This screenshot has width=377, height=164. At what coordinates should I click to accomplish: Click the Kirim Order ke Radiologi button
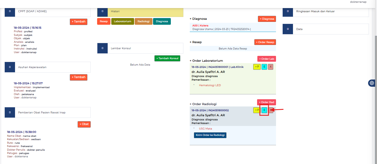pyautogui.click(x=210, y=135)
